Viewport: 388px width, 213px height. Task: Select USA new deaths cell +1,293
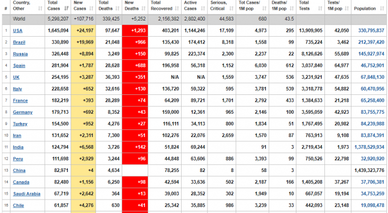(135, 31)
